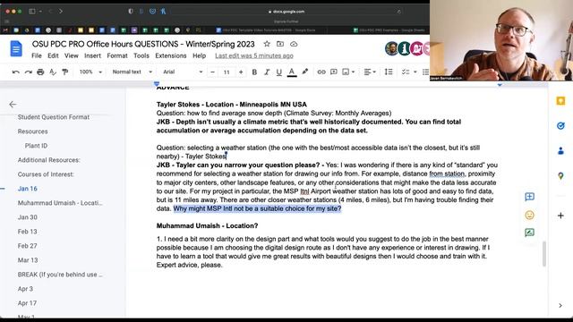Open the View menu

tap(72, 55)
